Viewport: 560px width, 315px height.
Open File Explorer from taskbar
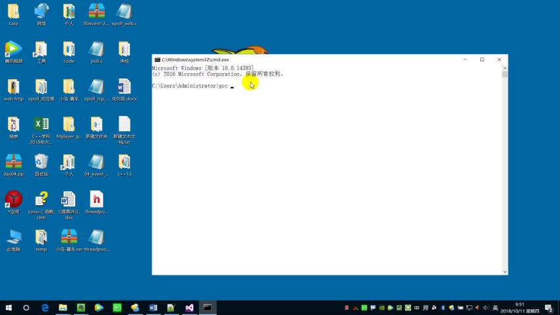point(63,308)
